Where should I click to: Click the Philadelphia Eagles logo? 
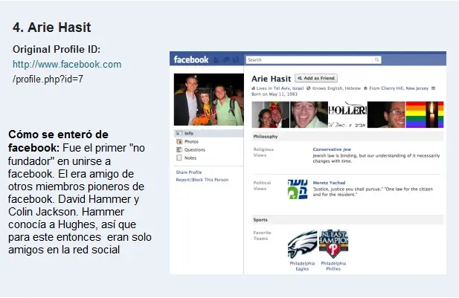coord(302,244)
